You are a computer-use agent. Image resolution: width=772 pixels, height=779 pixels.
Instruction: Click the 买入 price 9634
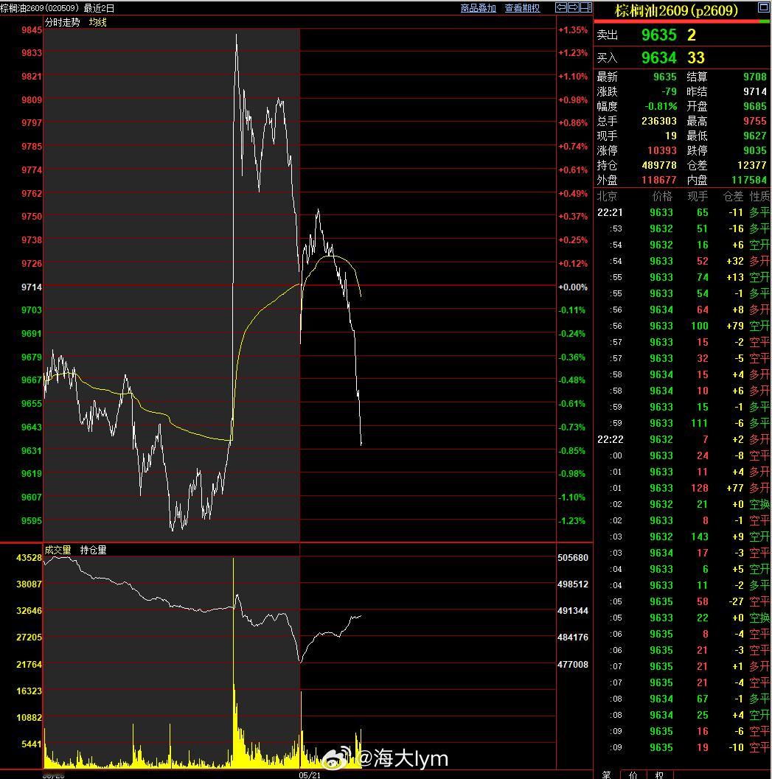[x=659, y=57]
